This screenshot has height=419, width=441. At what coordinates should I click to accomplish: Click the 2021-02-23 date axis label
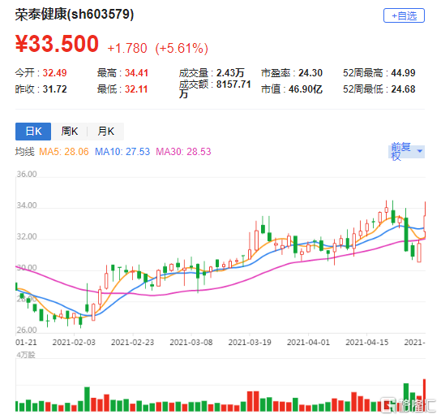click(132, 343)
